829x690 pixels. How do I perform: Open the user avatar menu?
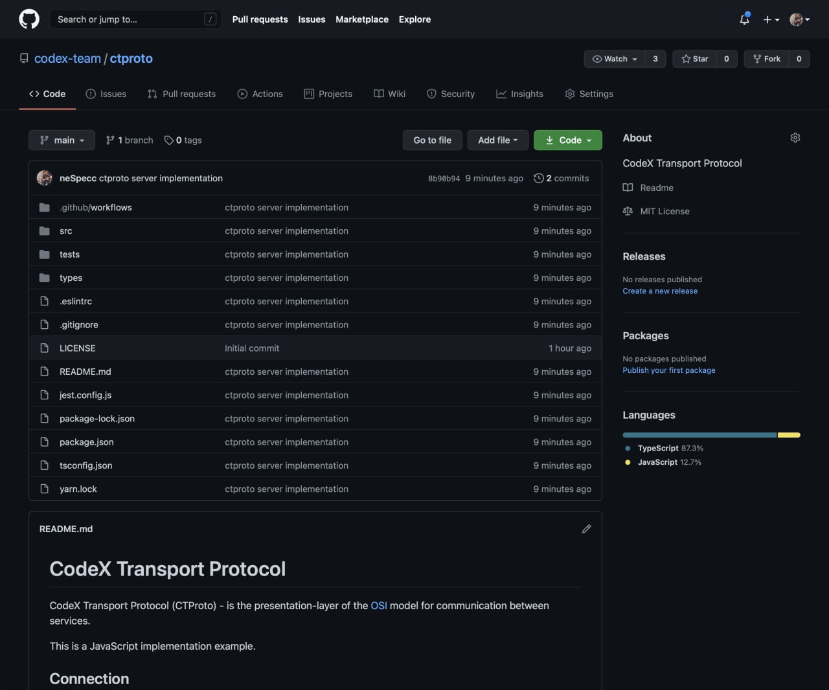(x=800, y=19)
